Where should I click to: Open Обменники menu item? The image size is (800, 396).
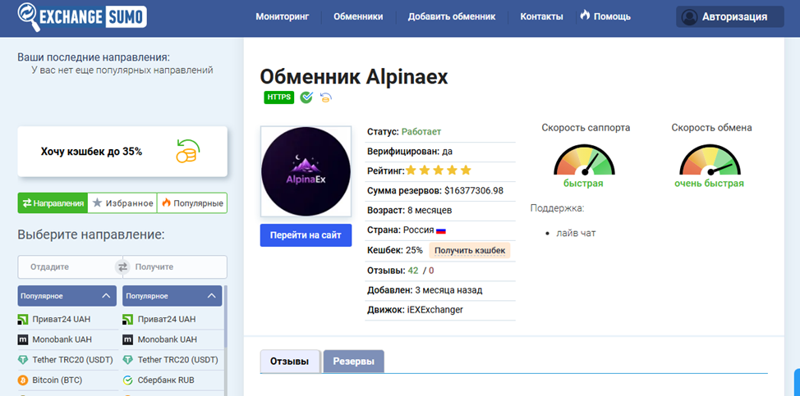358,16
